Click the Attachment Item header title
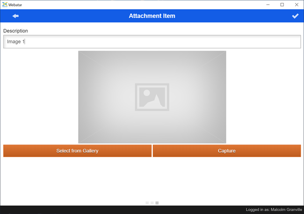This screenshot has height=214, width=304. tap(152, 16)
